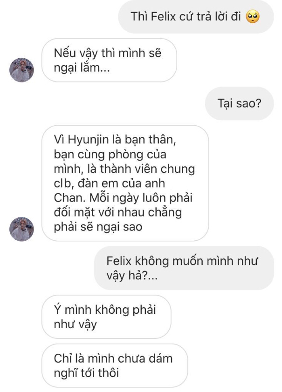Tap the 'Chỉ là mình chưa dám nghĩ tới thôi' bubble
This screenshot has height=392, width=282.
coord(115,365)
